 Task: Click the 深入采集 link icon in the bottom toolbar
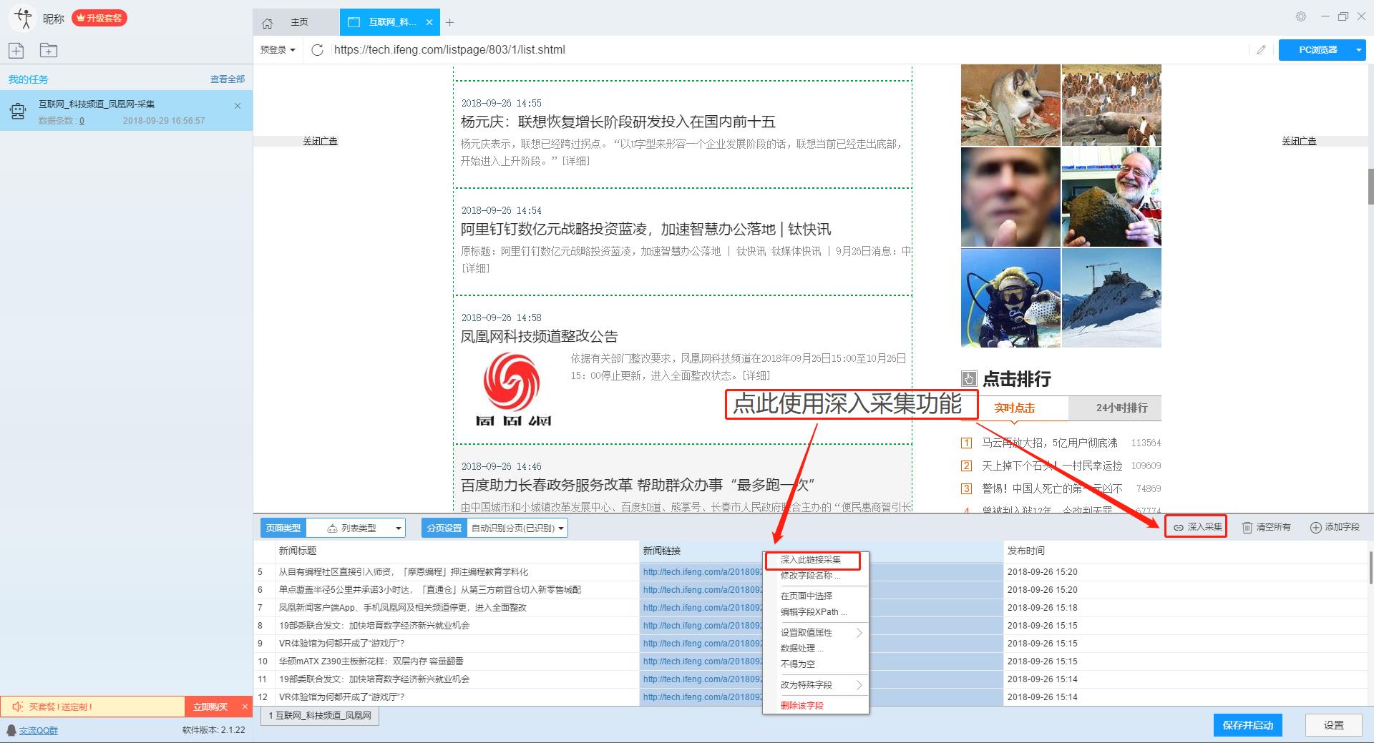coord(1178,527)
